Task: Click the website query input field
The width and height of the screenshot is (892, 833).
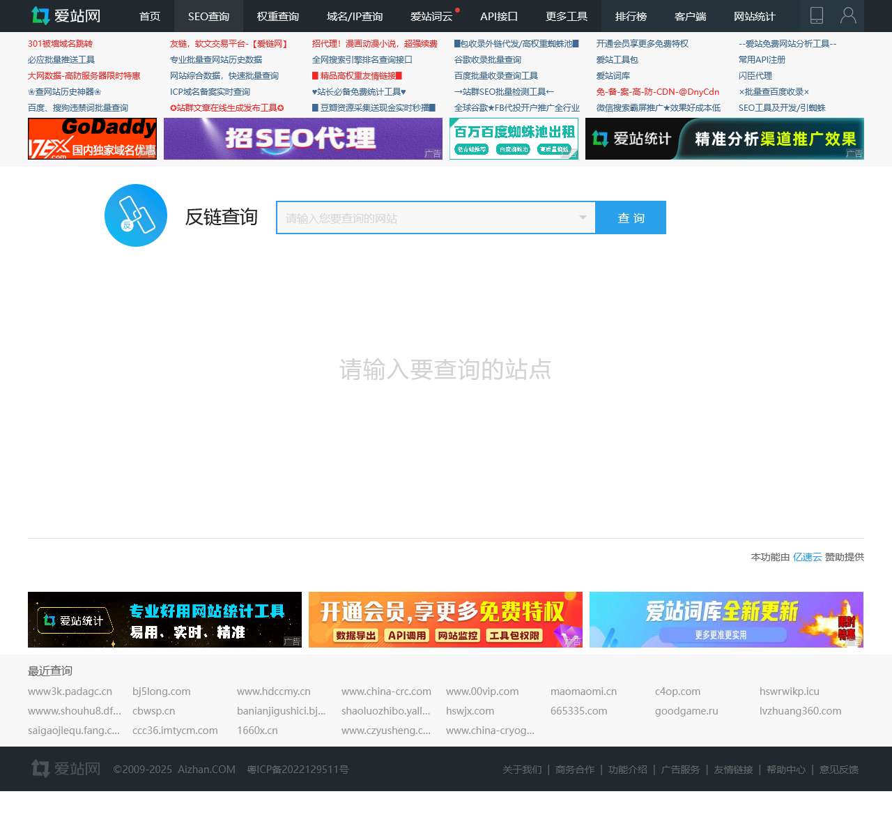Action: tap(436, 217)
